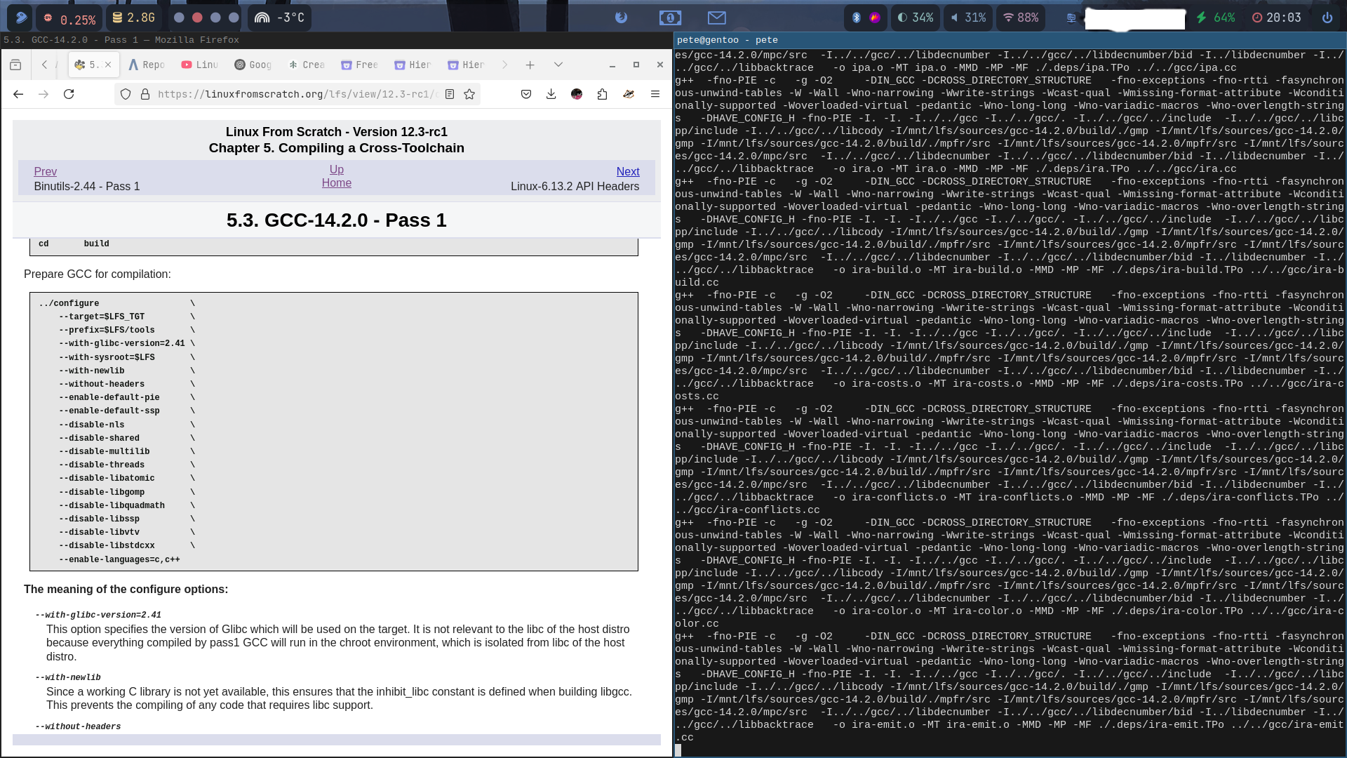Open Firefox hamburger application menu
Image resolution: width=1347 pixels, height=758 pixels.
(655, 94)
